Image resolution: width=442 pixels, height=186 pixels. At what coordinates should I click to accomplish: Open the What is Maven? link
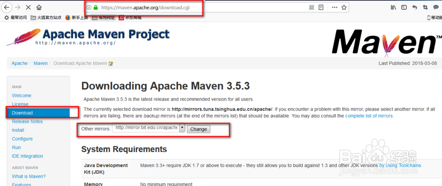(29, 176)
